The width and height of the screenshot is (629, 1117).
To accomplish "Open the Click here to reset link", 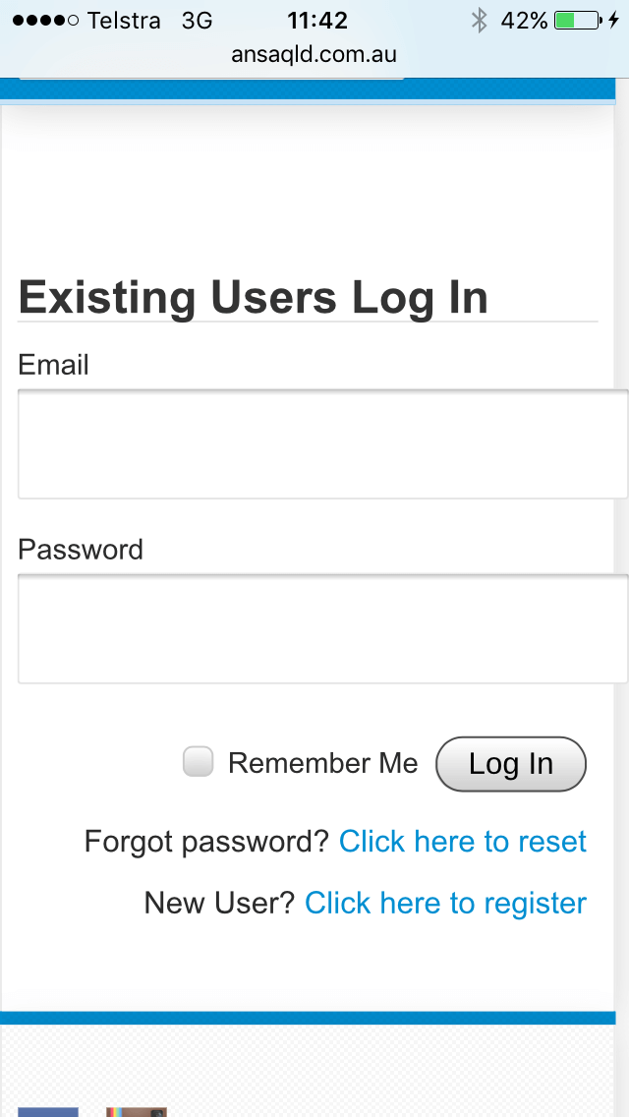I will coord(462,842).
